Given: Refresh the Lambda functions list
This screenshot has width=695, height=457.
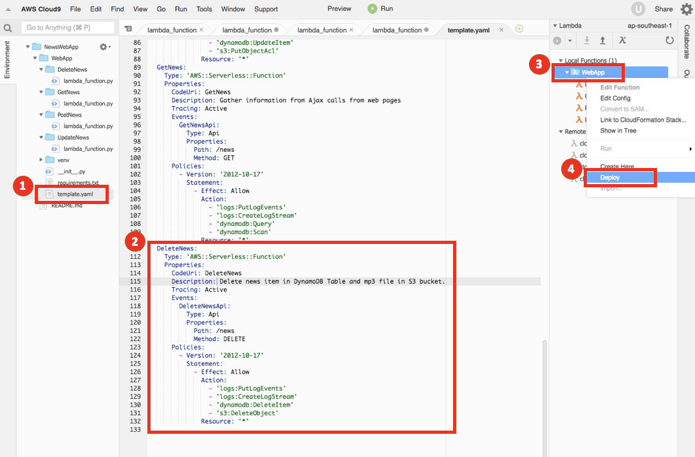Looking at the screenshot, I should [x=669, y=41].
